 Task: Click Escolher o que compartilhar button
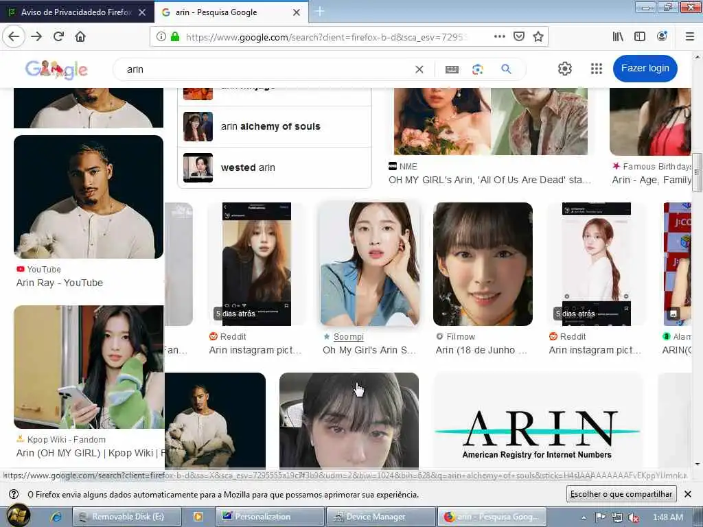tap(621, 494)
